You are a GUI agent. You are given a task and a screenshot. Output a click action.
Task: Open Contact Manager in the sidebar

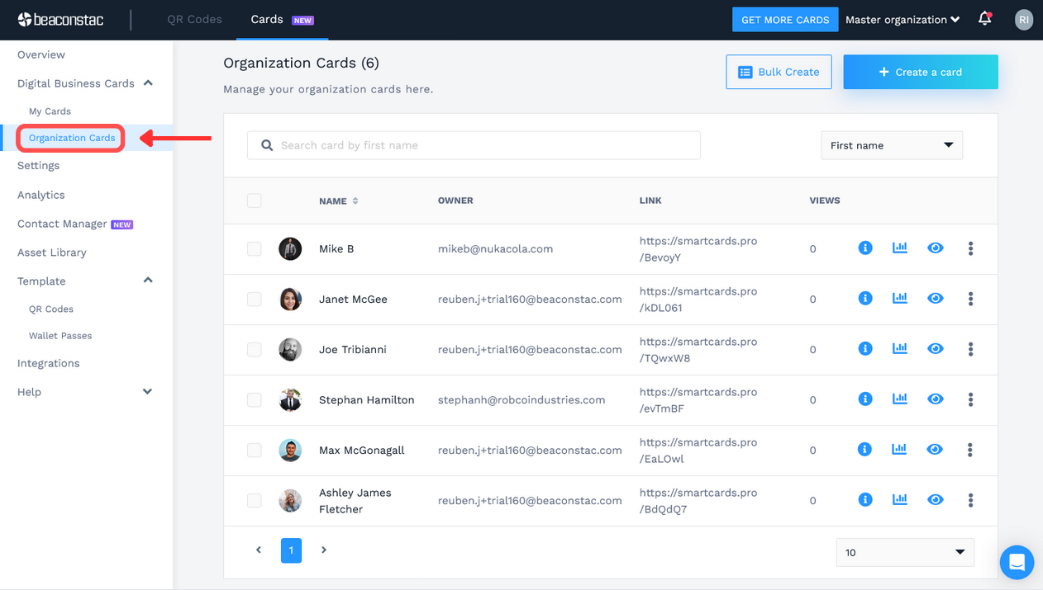tap(62, 224)
